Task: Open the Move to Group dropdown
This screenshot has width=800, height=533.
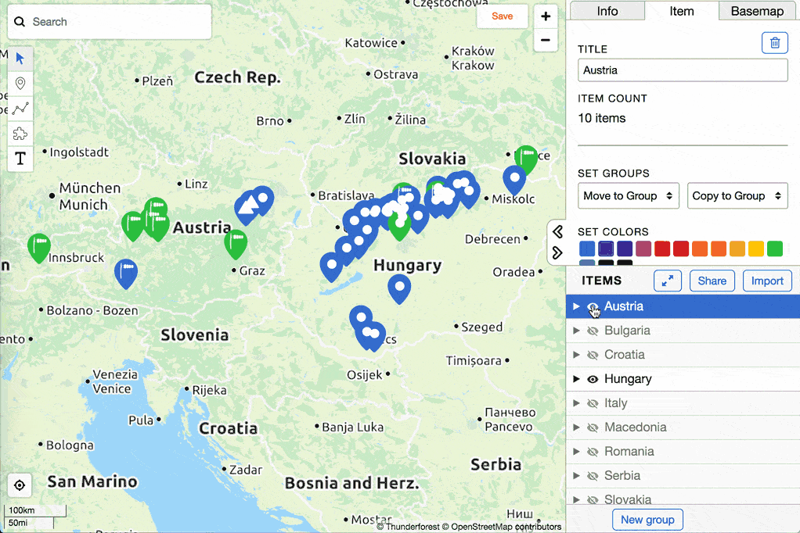Action: pyautogui.click(x=628, y=195)
